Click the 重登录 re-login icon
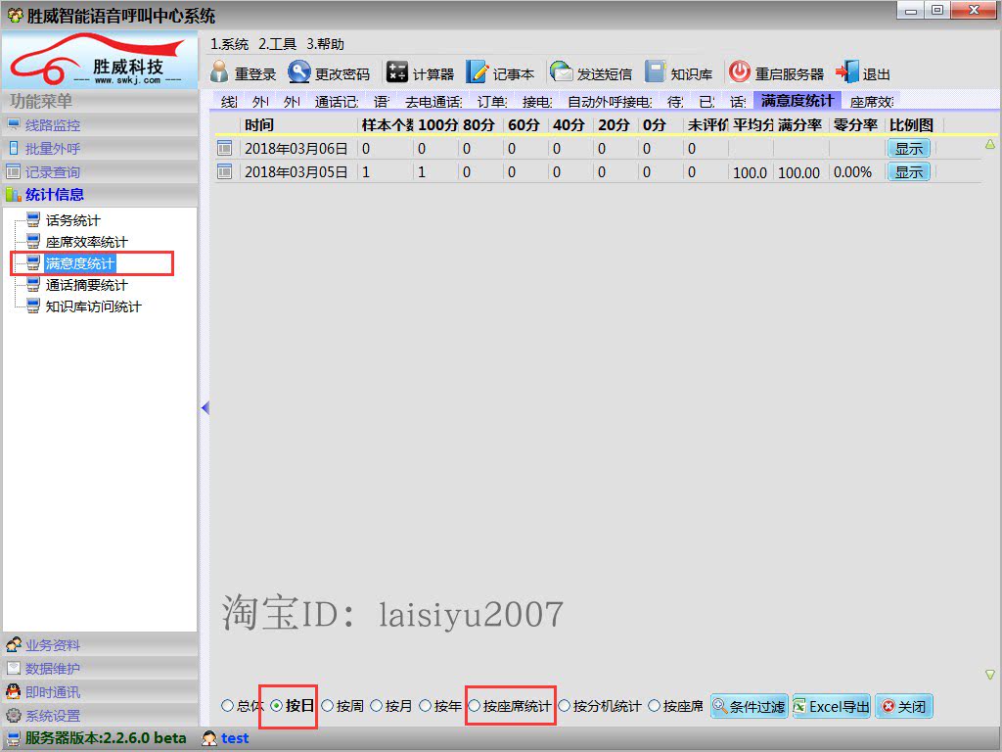Viewport: 1002px width, 752px height. click(219, 72)
